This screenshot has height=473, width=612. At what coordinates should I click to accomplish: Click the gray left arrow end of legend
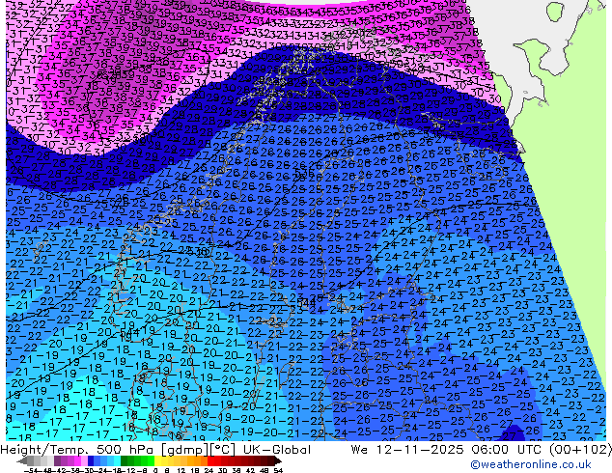[22, 461]
